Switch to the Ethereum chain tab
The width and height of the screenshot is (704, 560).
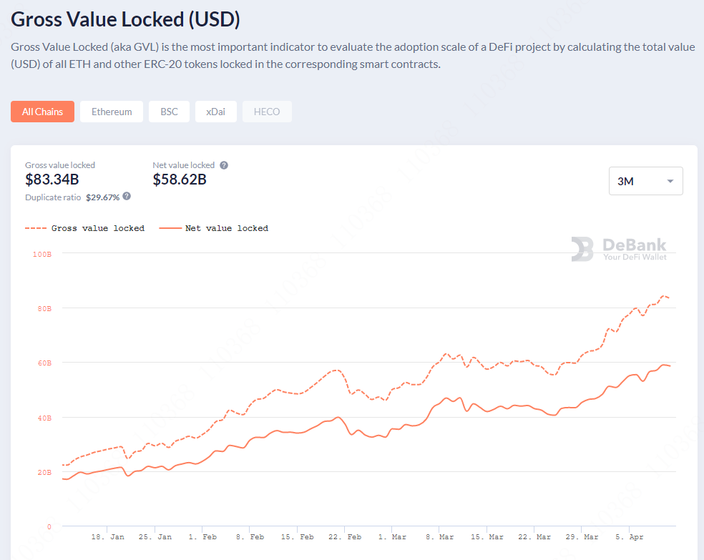pyautogui.click(x=112, y=112)
